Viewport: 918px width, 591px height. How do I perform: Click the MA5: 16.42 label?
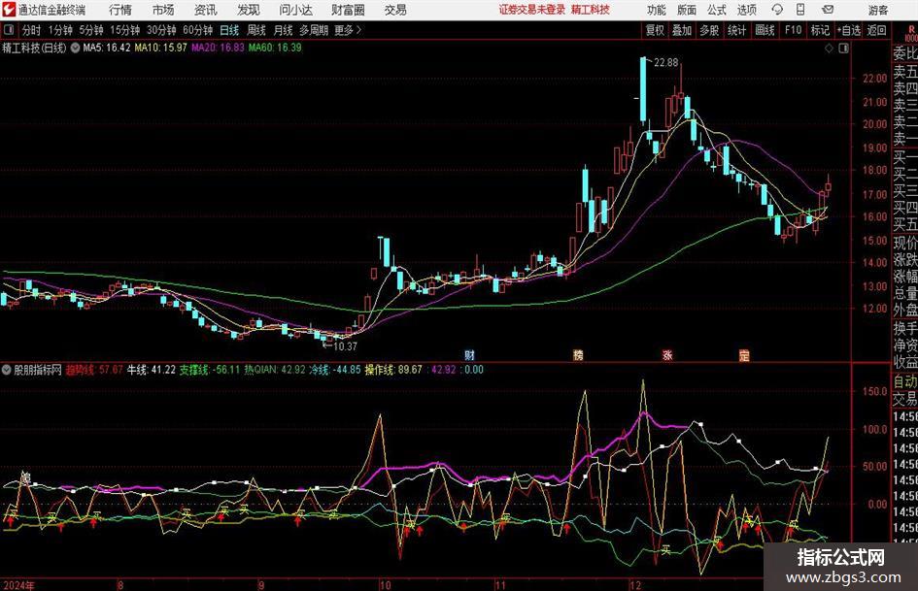[107, 48]
